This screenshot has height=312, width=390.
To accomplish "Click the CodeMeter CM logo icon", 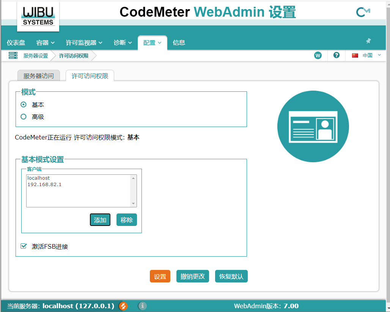I will (363, 12).
